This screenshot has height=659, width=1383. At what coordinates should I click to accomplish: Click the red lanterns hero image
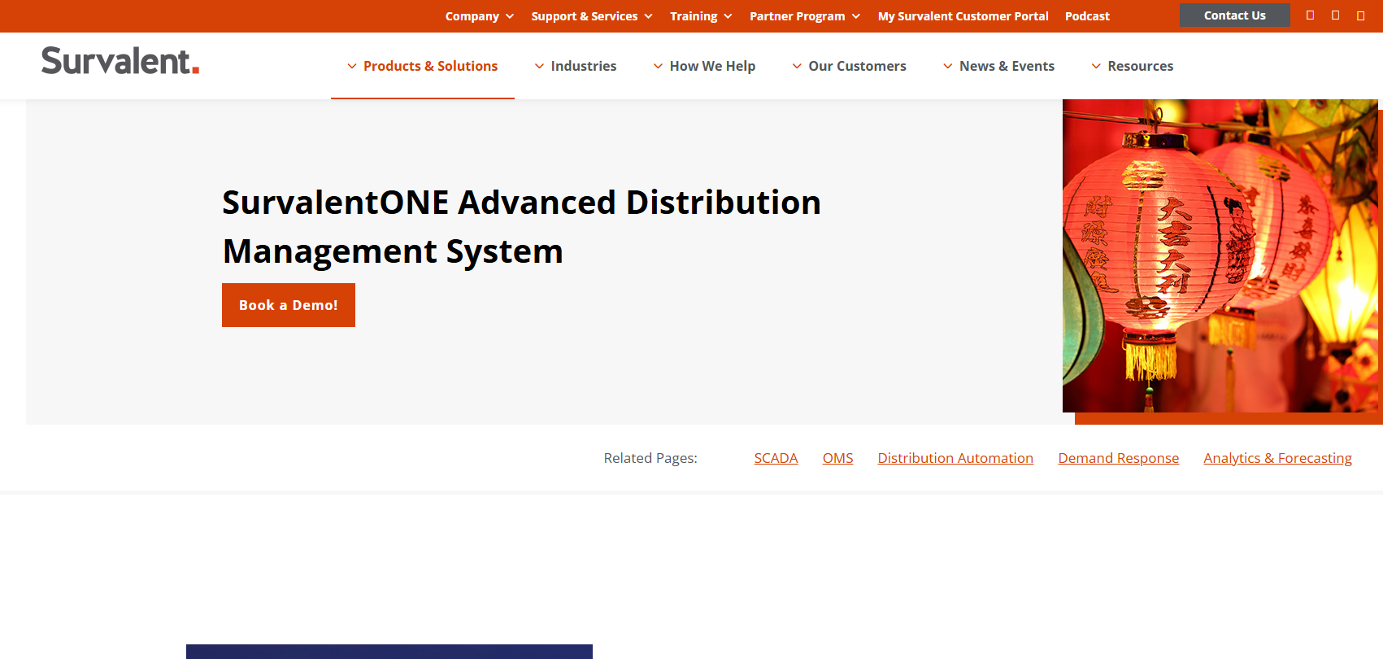[x=1220, y=255]
